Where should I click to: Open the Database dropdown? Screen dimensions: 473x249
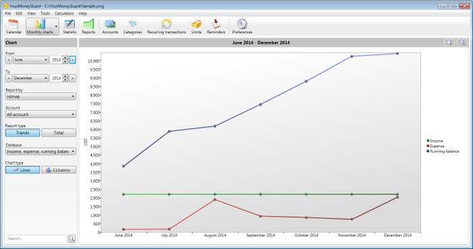tap(41, 151)
